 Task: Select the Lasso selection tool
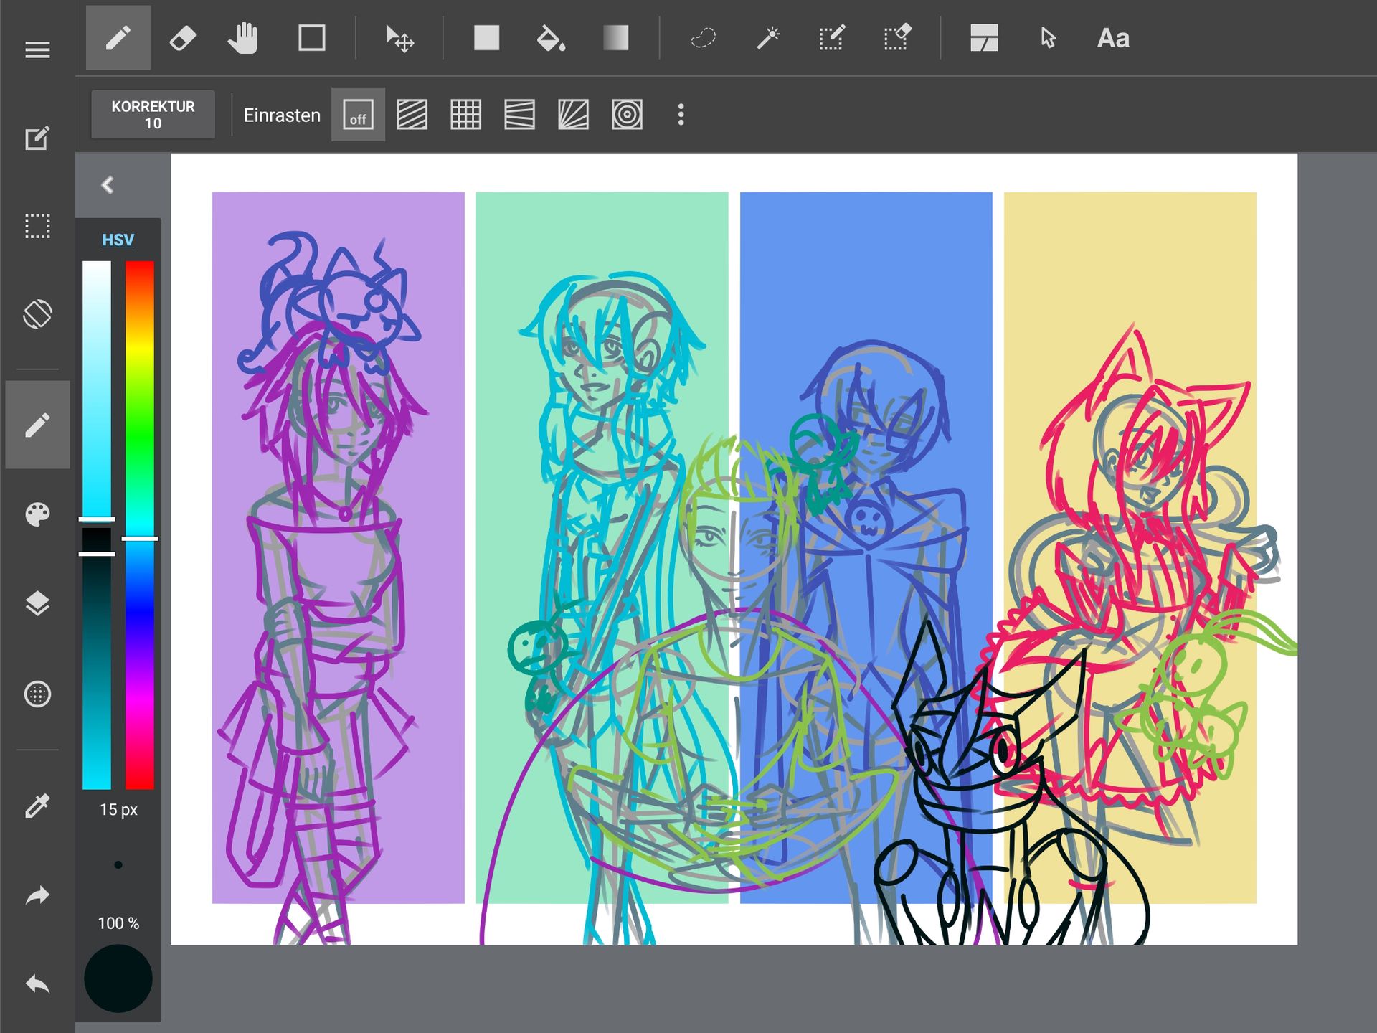(x=703, y=38)
